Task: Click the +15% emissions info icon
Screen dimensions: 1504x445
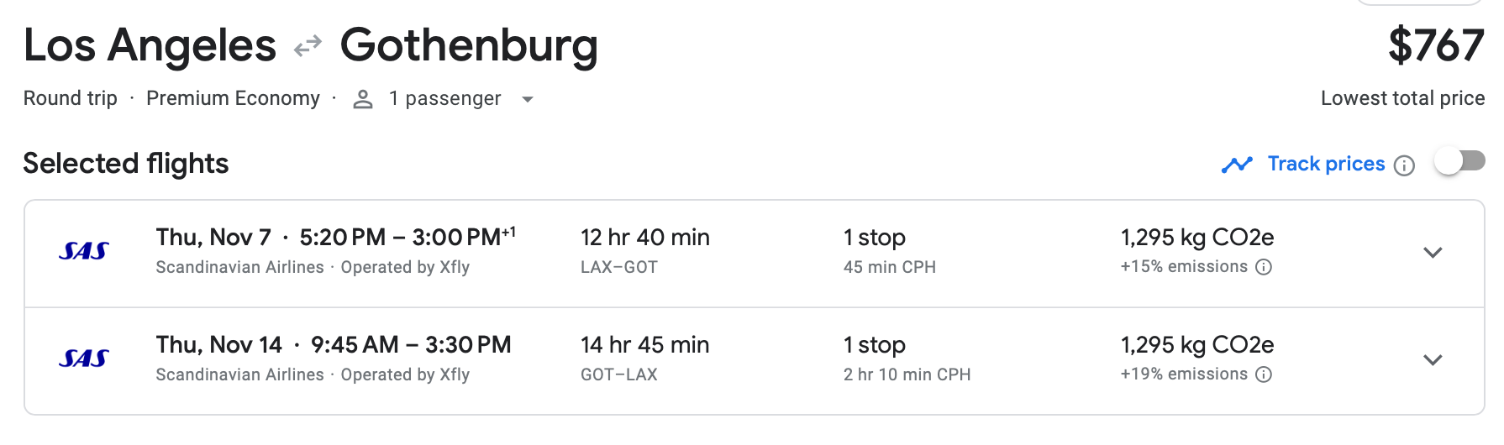Action: click(1264, 267)
